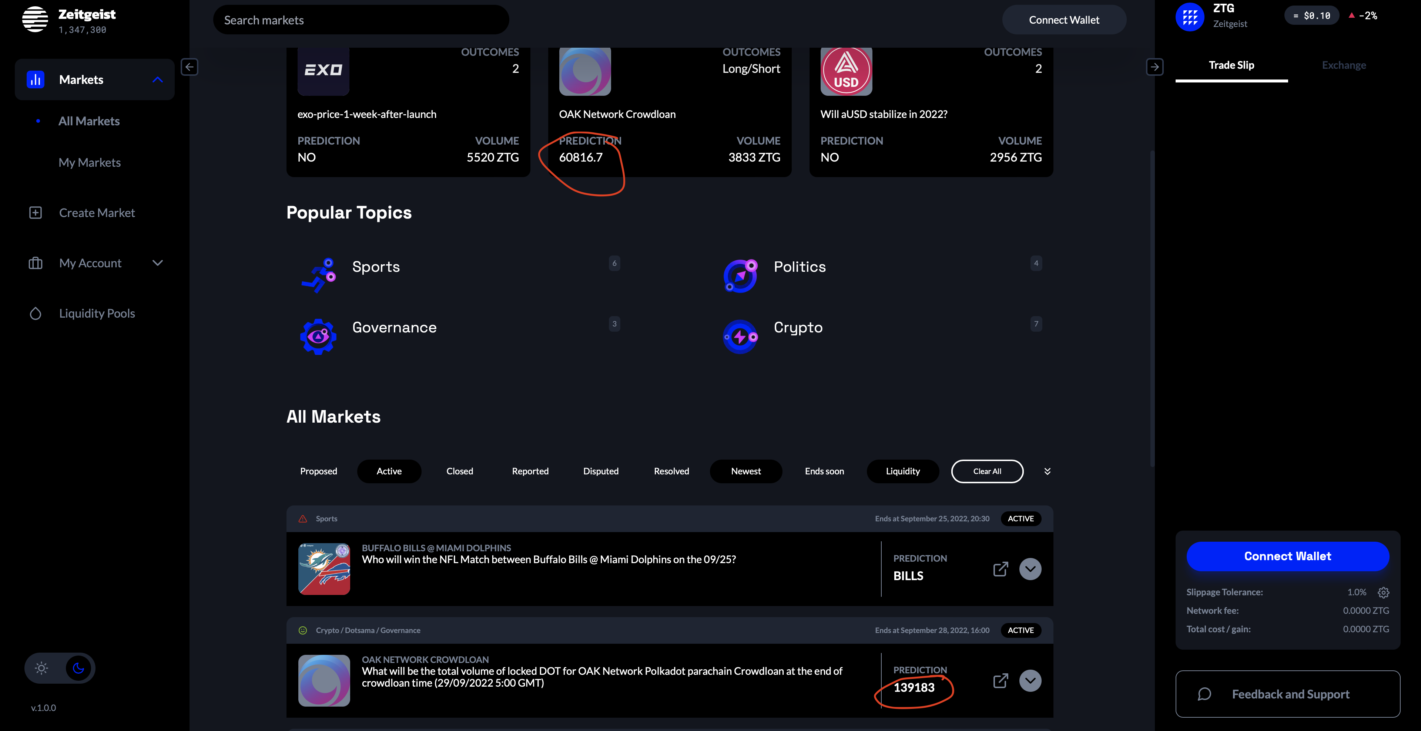Click the Create Market plus icon
This screenshot has height=731, width=1421.
point(35,212)
